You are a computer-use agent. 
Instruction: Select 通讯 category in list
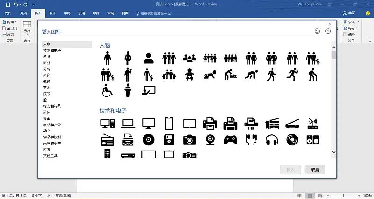(47, 56)
